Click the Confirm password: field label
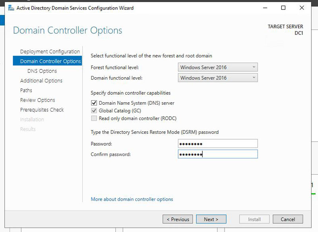 pyautogui.click(x=111, y=154)
